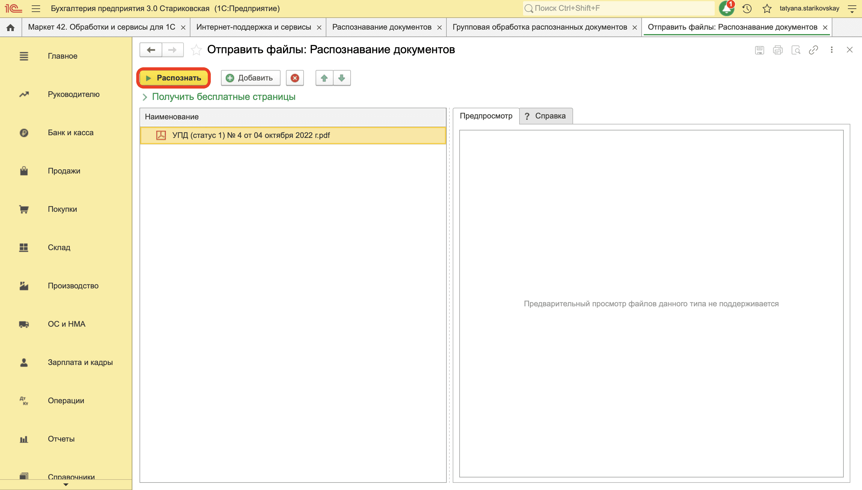Go forward with the right arrow button

(x=172, y=50)
